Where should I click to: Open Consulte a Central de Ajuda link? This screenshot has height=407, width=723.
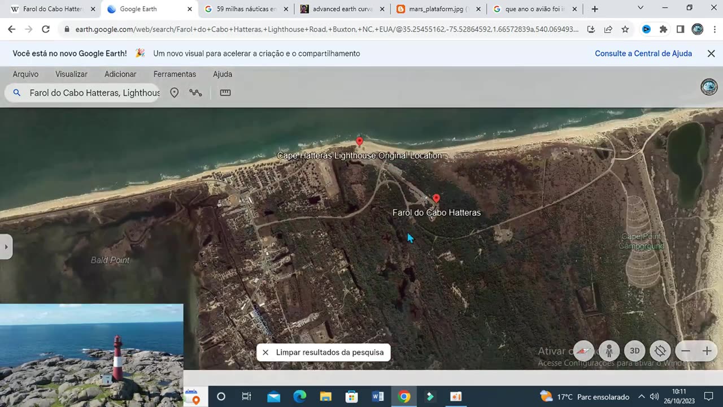643,54
